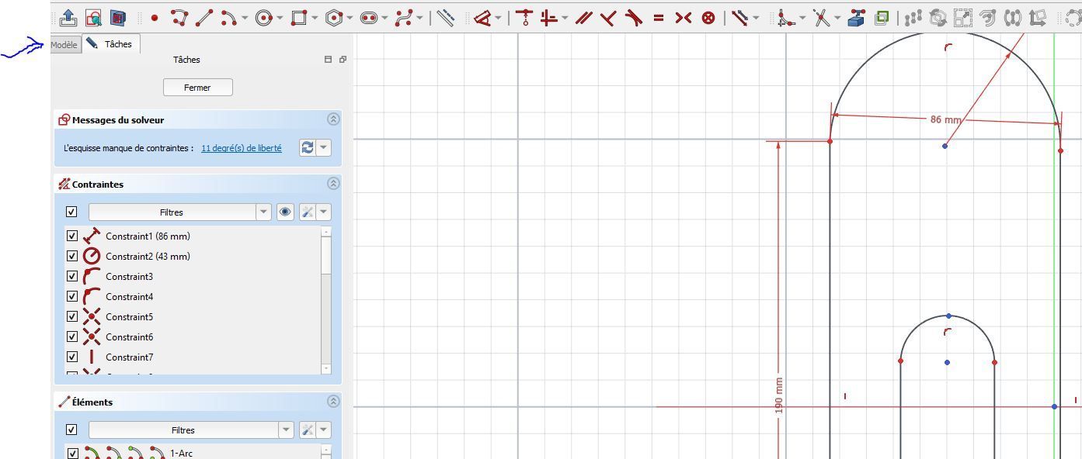Apply the Parallel constraint

(584, 17)
